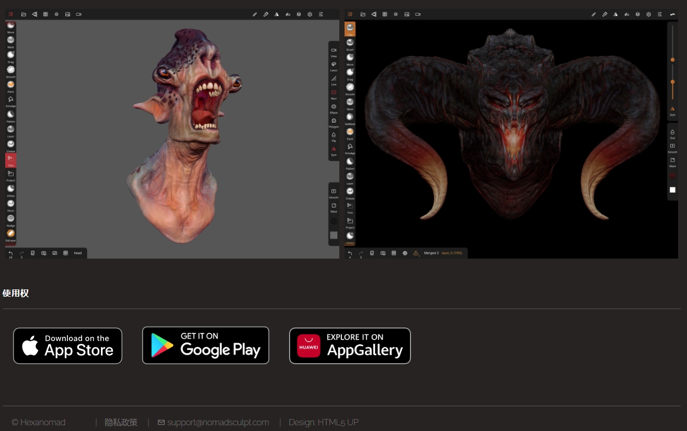Viewport: 687px width, 431px height.
Task: Select the DelLayer tool
Action: [x=10, y=234]
